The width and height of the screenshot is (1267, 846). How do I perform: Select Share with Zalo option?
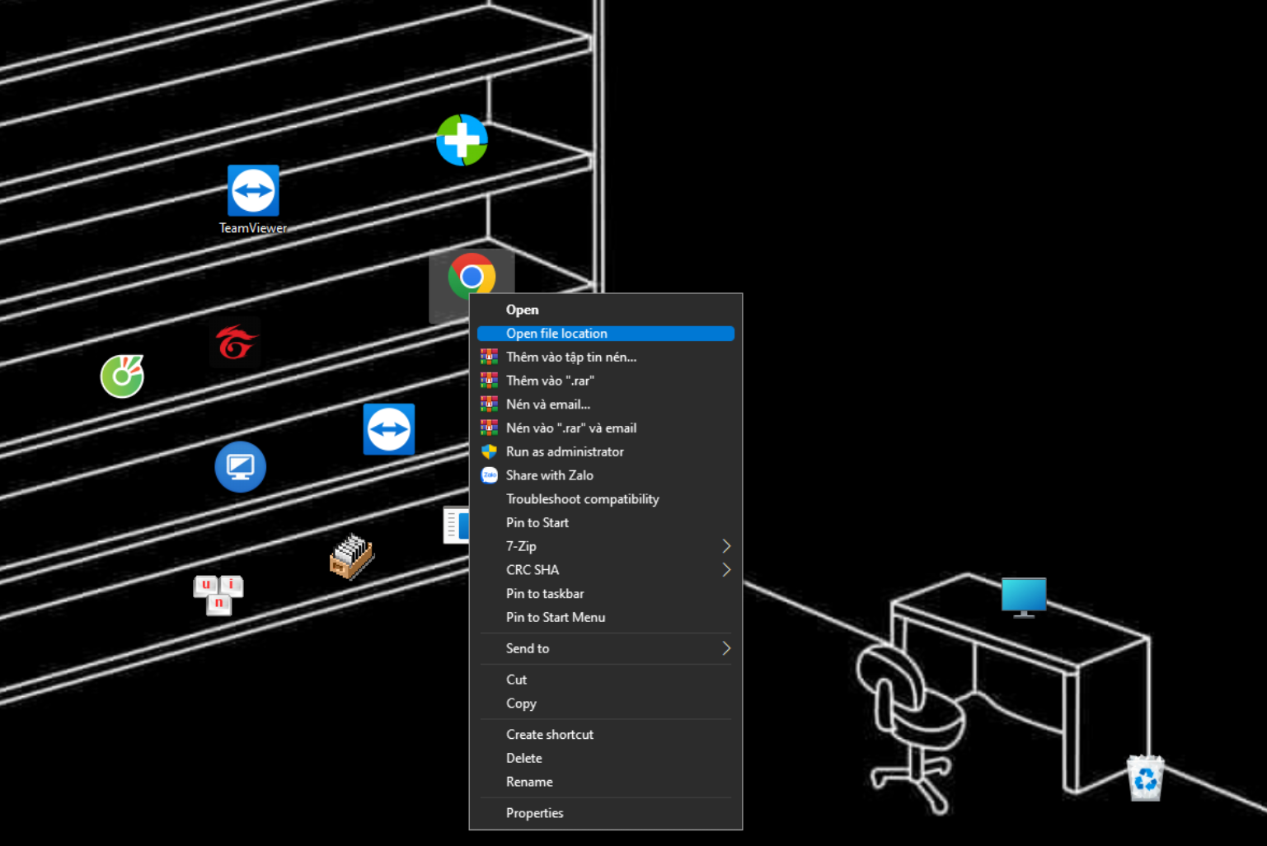point(549,475)
